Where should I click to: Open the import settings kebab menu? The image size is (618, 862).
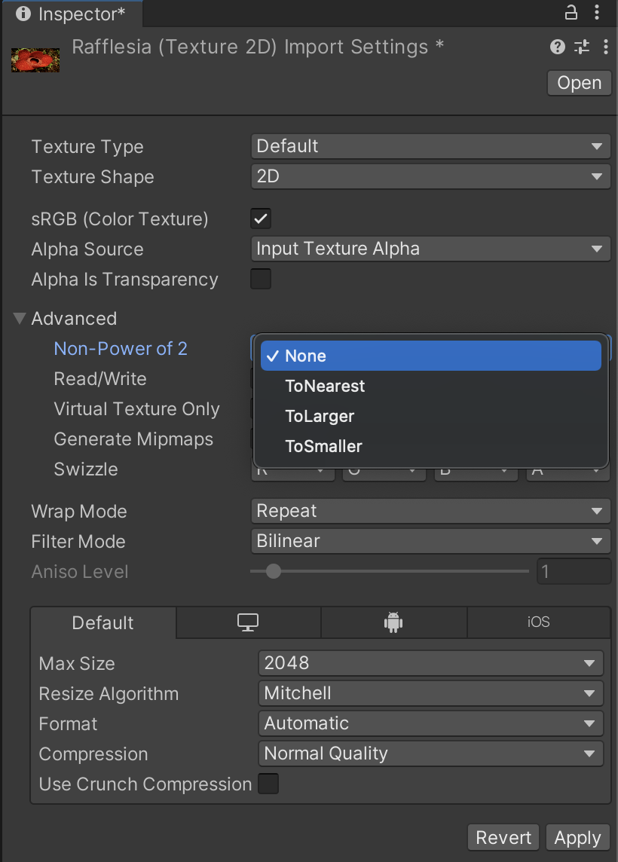[605, 47]
